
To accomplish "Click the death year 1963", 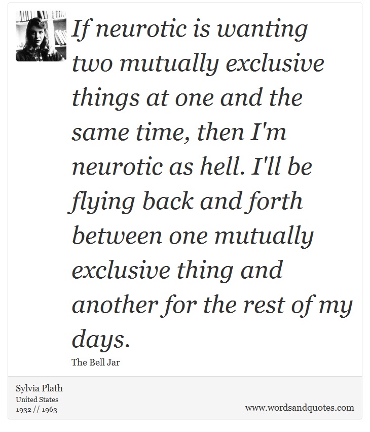I will (50, 410).
